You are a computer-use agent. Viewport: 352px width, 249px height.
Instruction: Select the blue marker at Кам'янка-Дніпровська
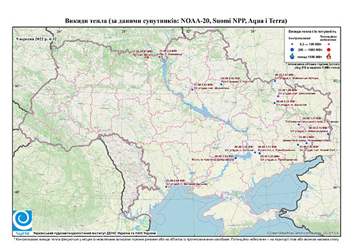(x=236, y=158)
